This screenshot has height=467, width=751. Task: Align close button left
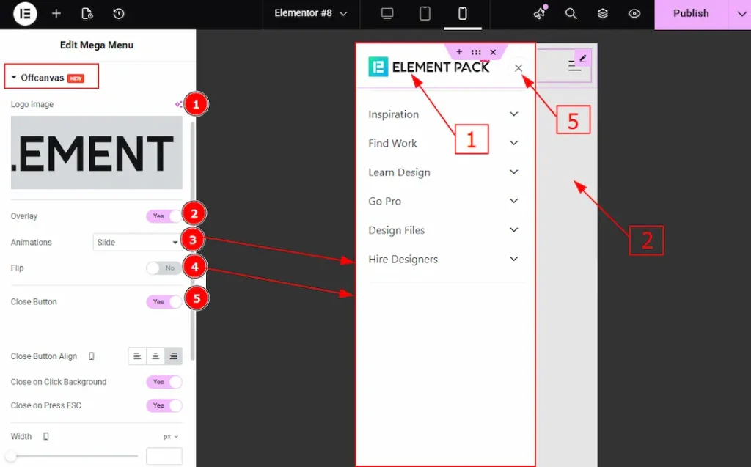click(137, 356)
